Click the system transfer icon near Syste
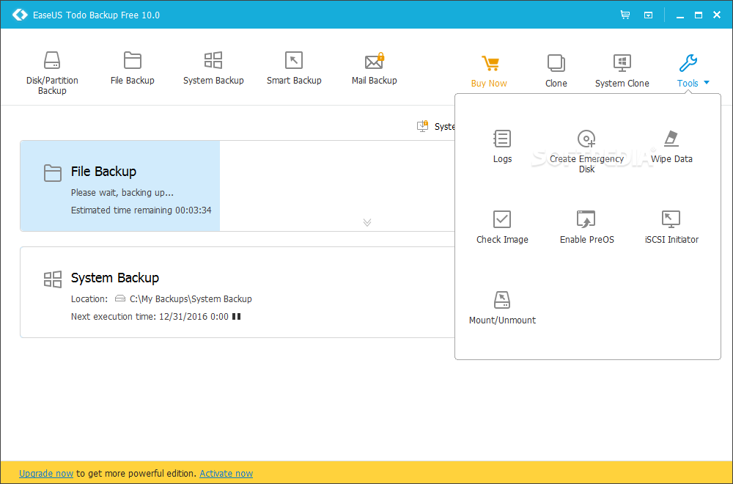Viewport: 733px width, 484px height. click(x=423, y=126)
